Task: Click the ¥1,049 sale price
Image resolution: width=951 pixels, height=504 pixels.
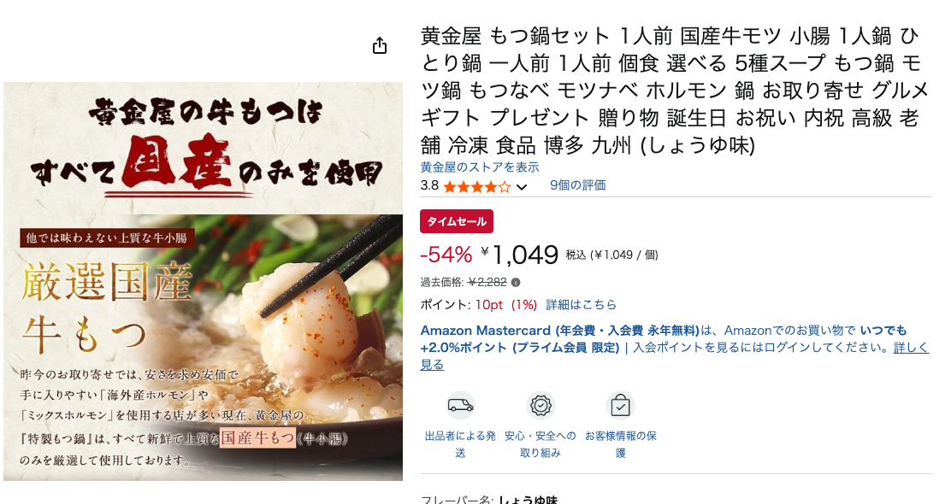Action: click(x=520, y=255)
